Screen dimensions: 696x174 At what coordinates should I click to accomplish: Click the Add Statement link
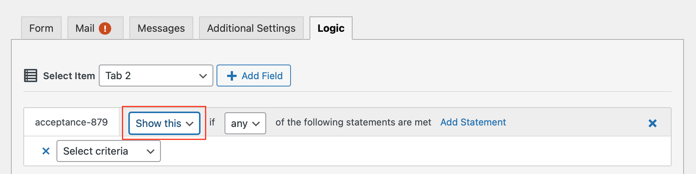tap(473, 122)
